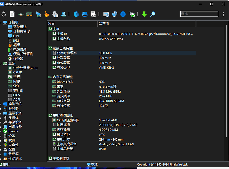The image size is (229, 169).
Task: Click the user profile icon in the toolbar
Action: pos(64,14)
